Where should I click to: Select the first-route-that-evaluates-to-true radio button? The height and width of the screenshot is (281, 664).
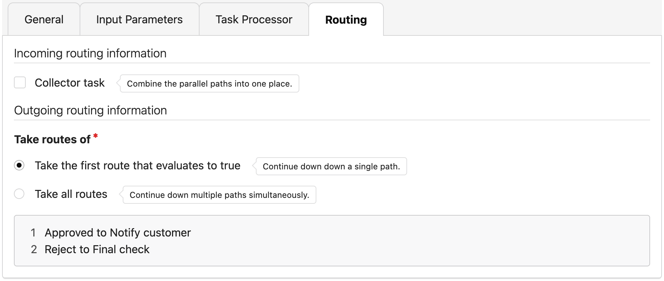coord(19,166)
